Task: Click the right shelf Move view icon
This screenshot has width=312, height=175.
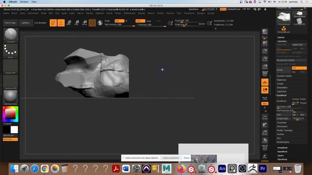Action: tap(265, 125)
